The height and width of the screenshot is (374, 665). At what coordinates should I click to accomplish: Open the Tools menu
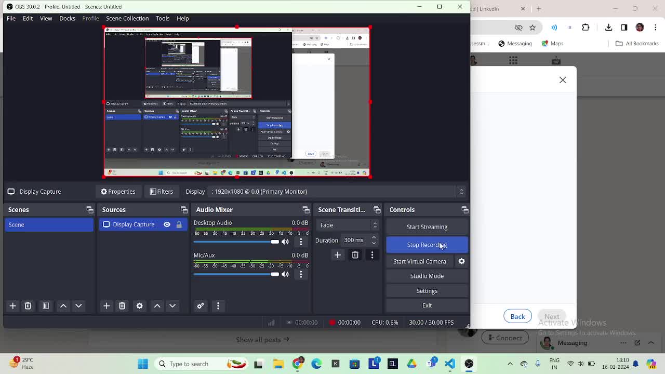(163, 18)
